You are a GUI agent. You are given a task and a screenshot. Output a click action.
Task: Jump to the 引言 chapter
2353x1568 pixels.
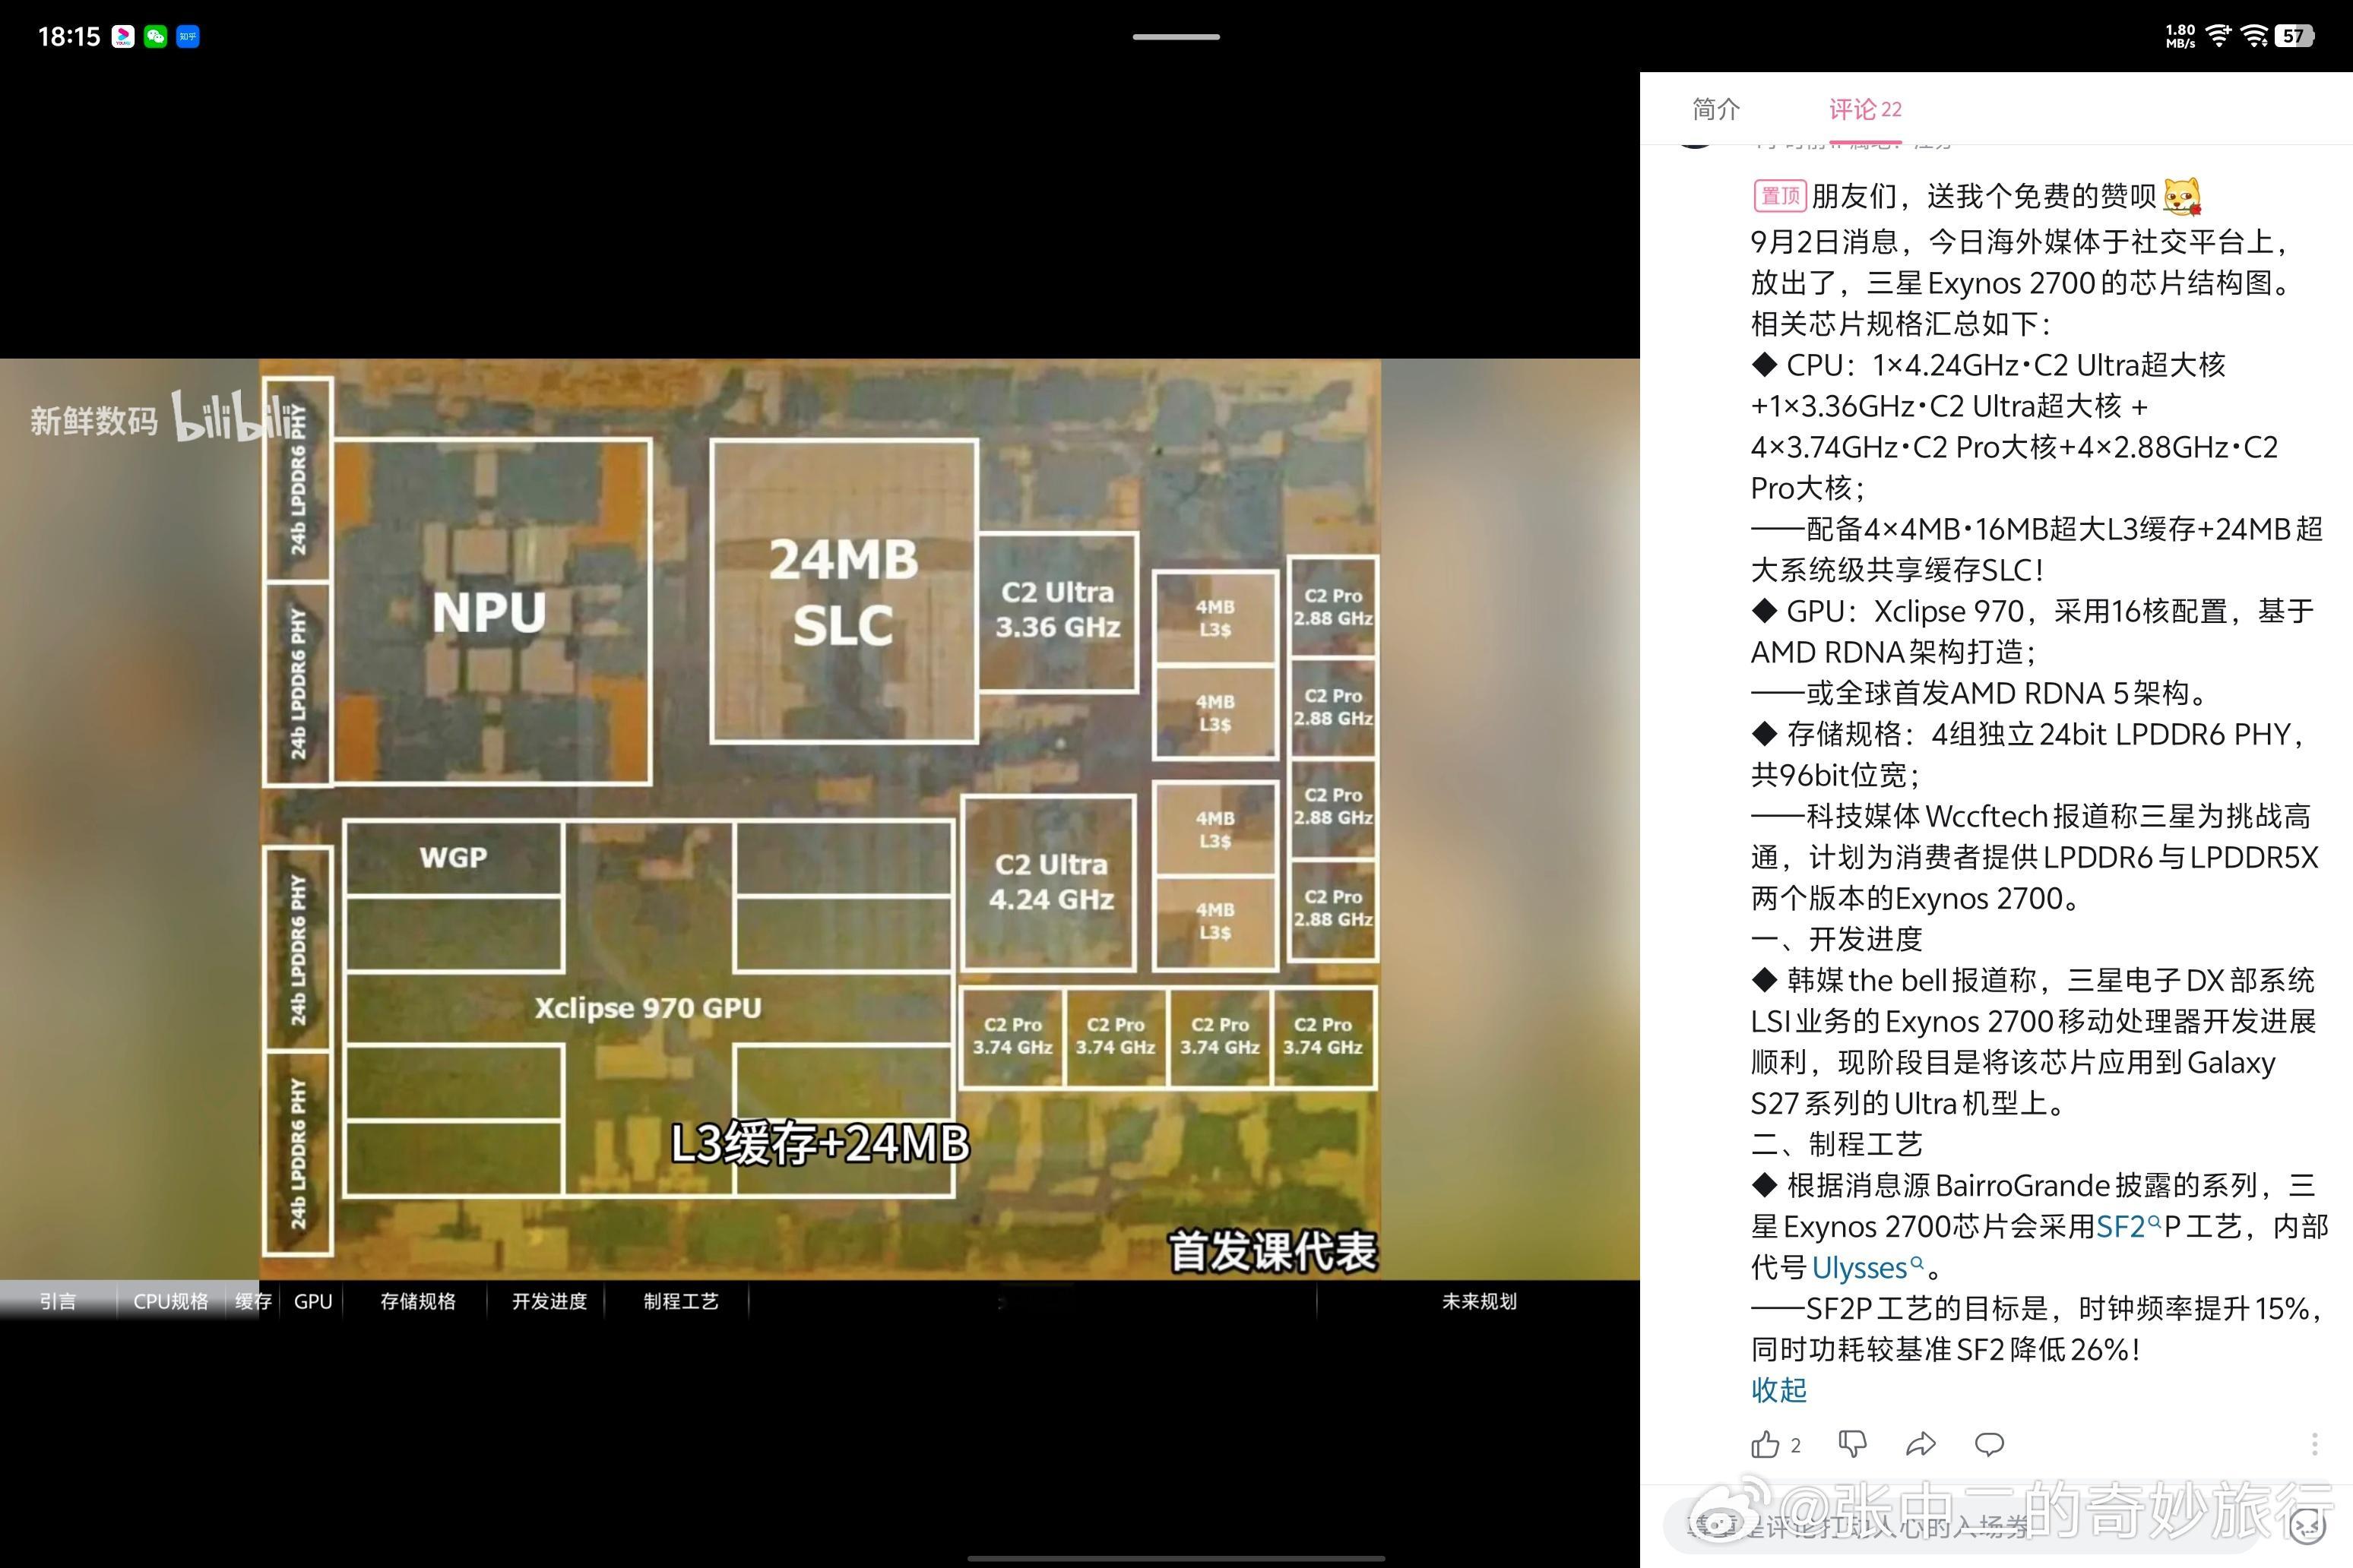click(57, 1301)
